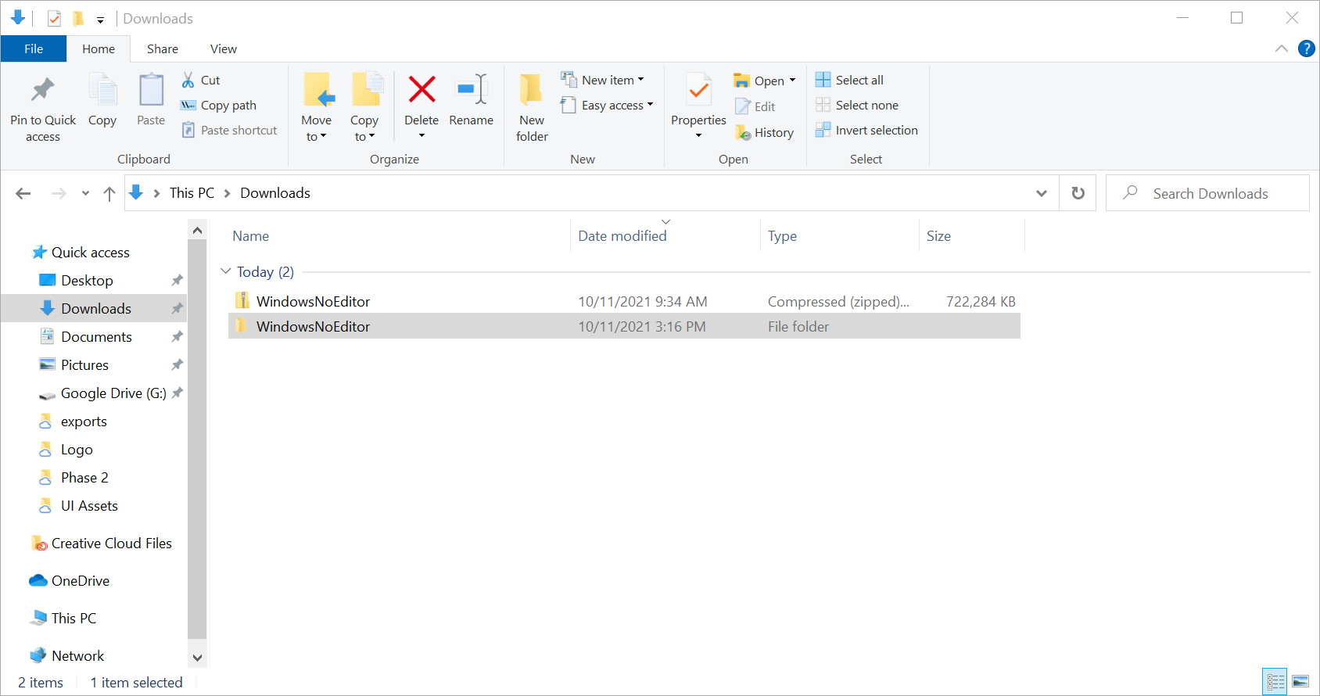Click navigation pane scrollbar down arrow

(x=197, y=658)
